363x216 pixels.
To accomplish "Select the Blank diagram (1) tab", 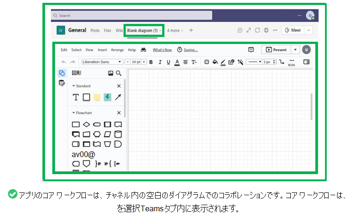I will click(x=142, y=31).
